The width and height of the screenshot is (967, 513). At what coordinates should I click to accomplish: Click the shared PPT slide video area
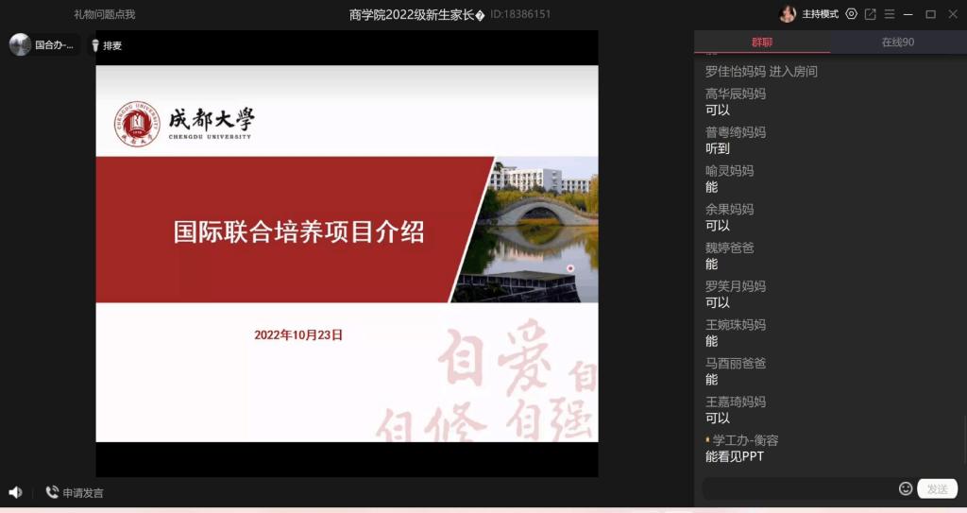click(x=347, y=253)
